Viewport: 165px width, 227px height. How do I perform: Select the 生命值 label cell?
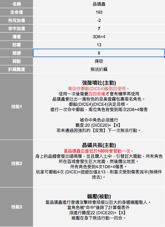[x=17, y=12]
